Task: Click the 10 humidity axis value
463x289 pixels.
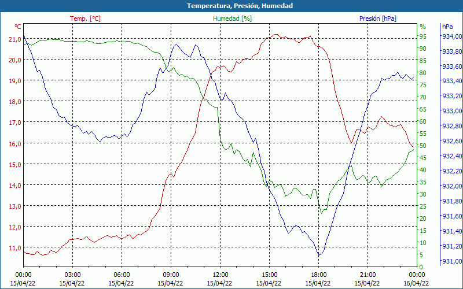Action: (423, 243)
